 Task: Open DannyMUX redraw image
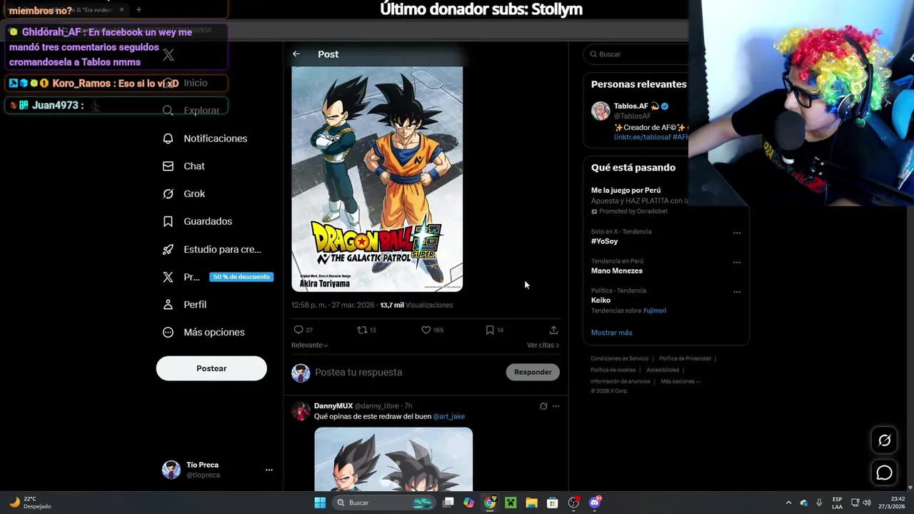(x=393, y=459)
